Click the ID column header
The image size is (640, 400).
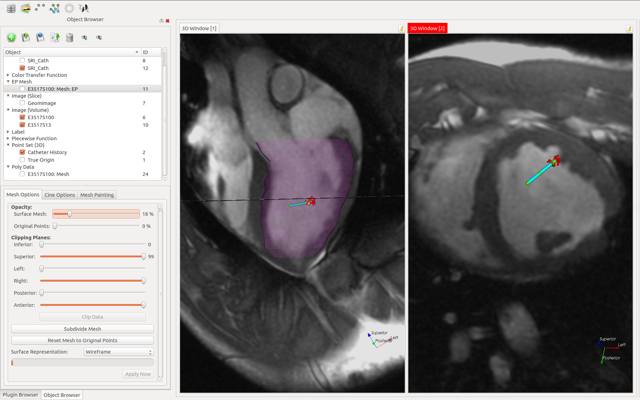pos(151,52)
